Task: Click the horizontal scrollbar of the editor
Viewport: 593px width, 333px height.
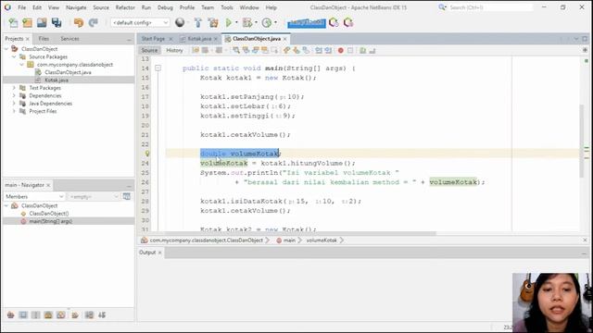Action: click(293, 234)
